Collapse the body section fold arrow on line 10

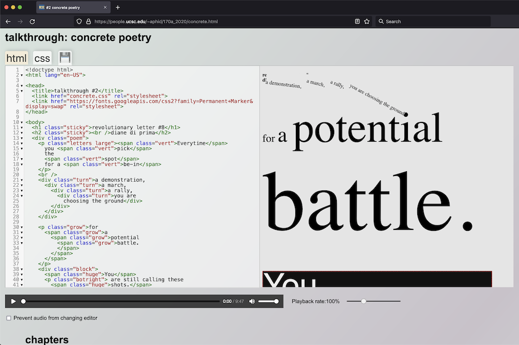[x=21, y=122]
